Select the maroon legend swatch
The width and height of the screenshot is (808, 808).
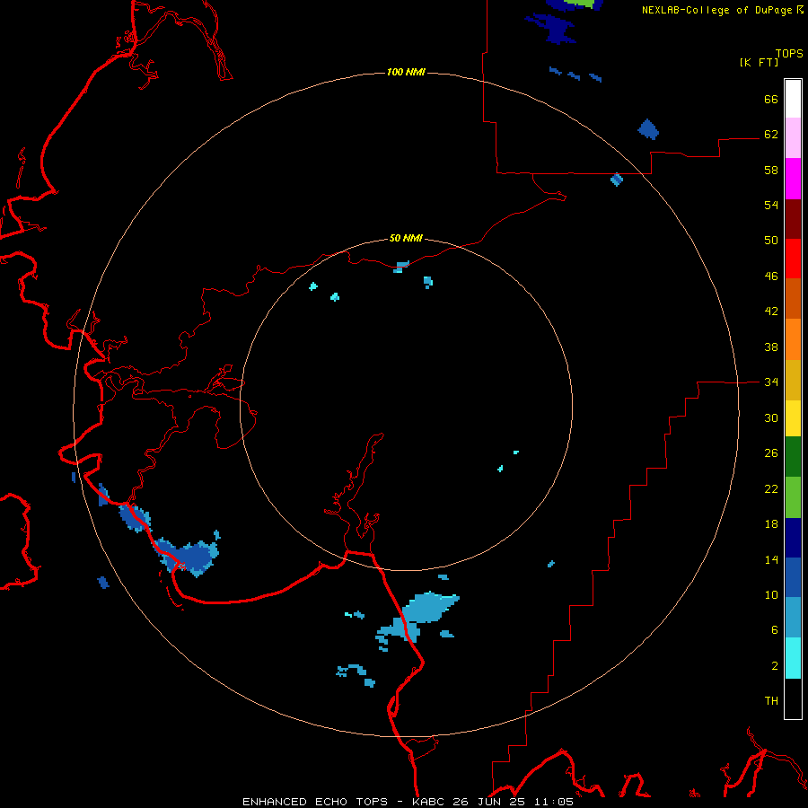(793, 219)
